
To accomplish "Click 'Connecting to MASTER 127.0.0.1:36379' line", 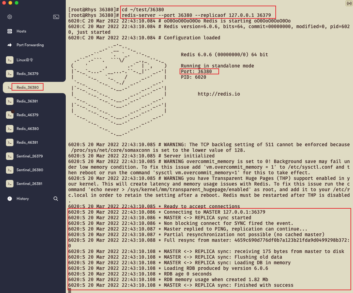I will 167,212.
